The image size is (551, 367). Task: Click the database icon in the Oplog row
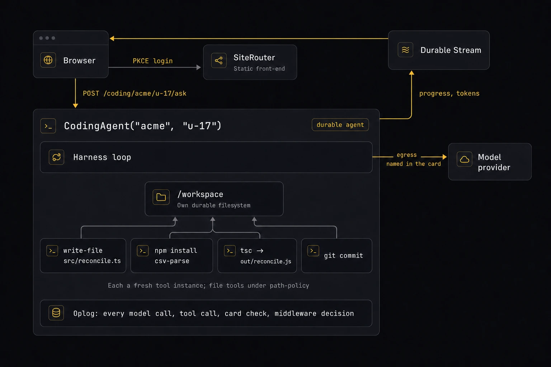(x=56, y=313)
